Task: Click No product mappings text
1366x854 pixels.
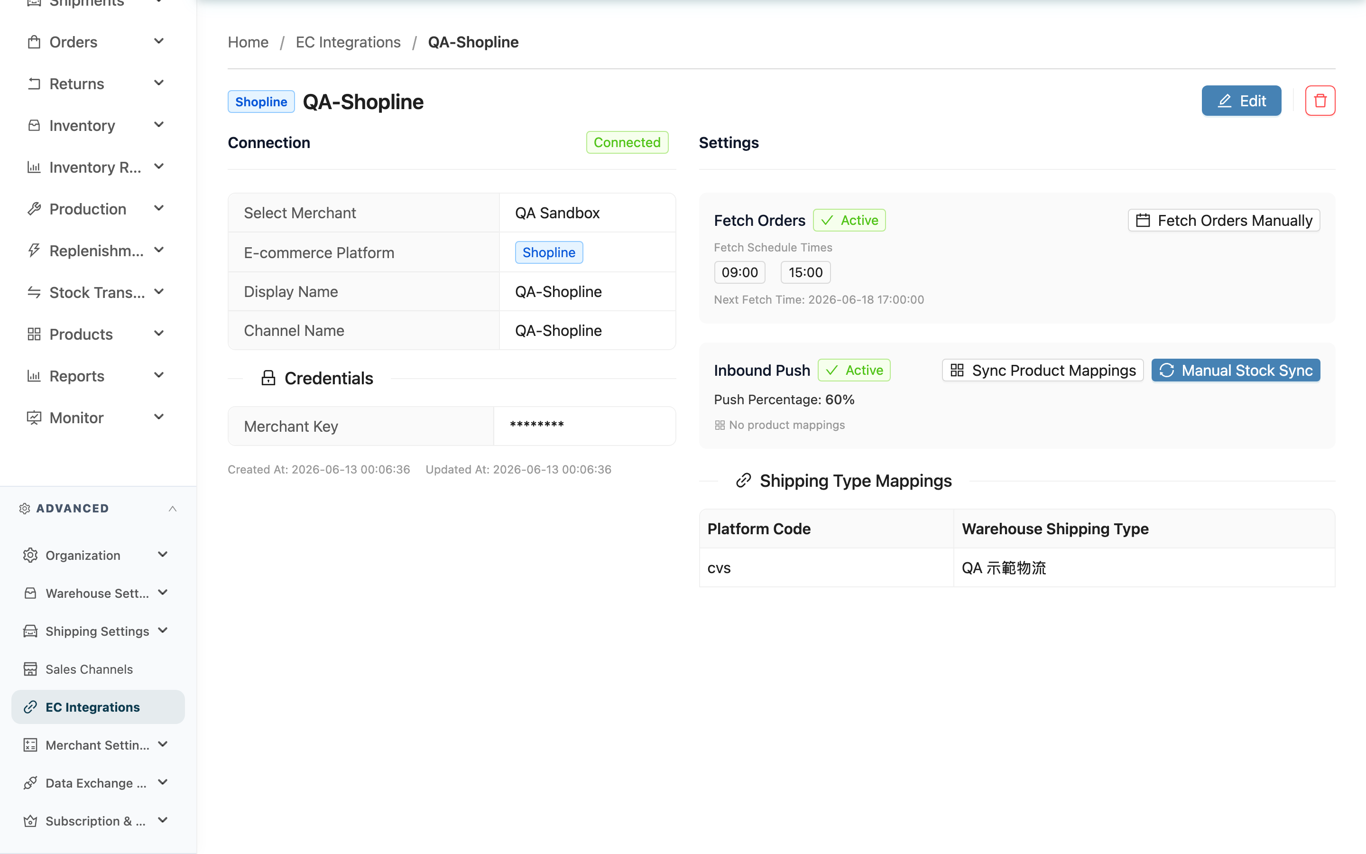Action: click(x=786, y=425)
